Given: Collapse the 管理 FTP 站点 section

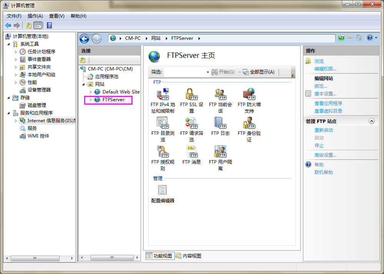Looking at the screenshot, I should (x=372, y=121).
